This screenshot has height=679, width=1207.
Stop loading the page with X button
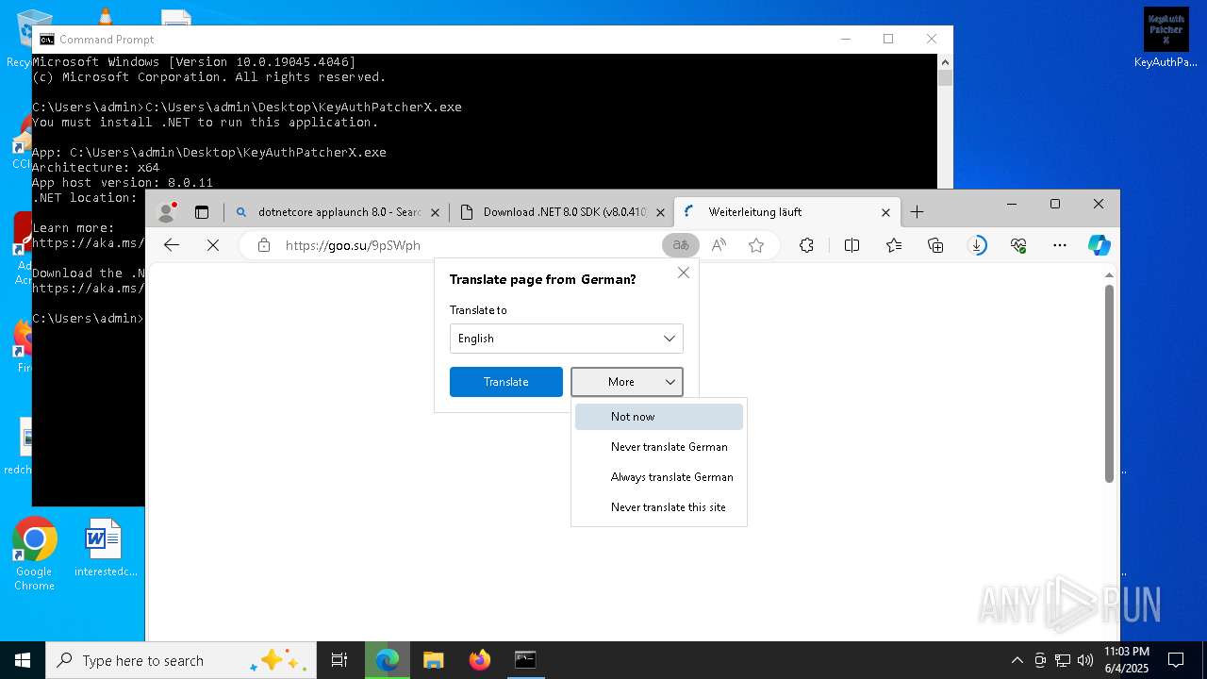213,245
